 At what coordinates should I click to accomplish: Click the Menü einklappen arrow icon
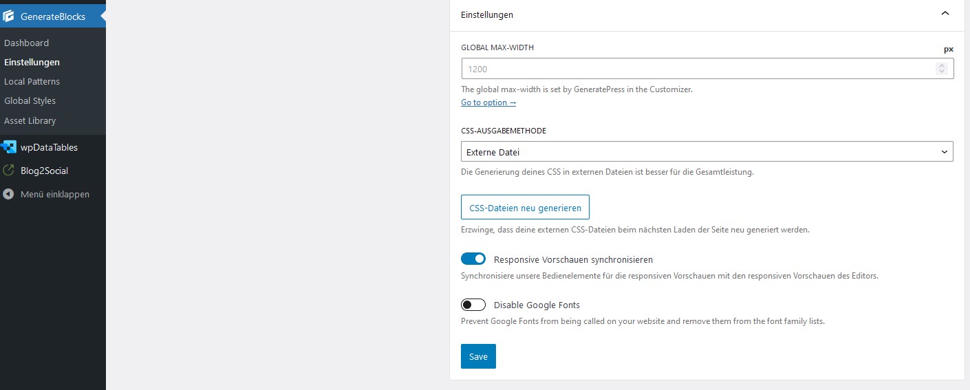9,194
